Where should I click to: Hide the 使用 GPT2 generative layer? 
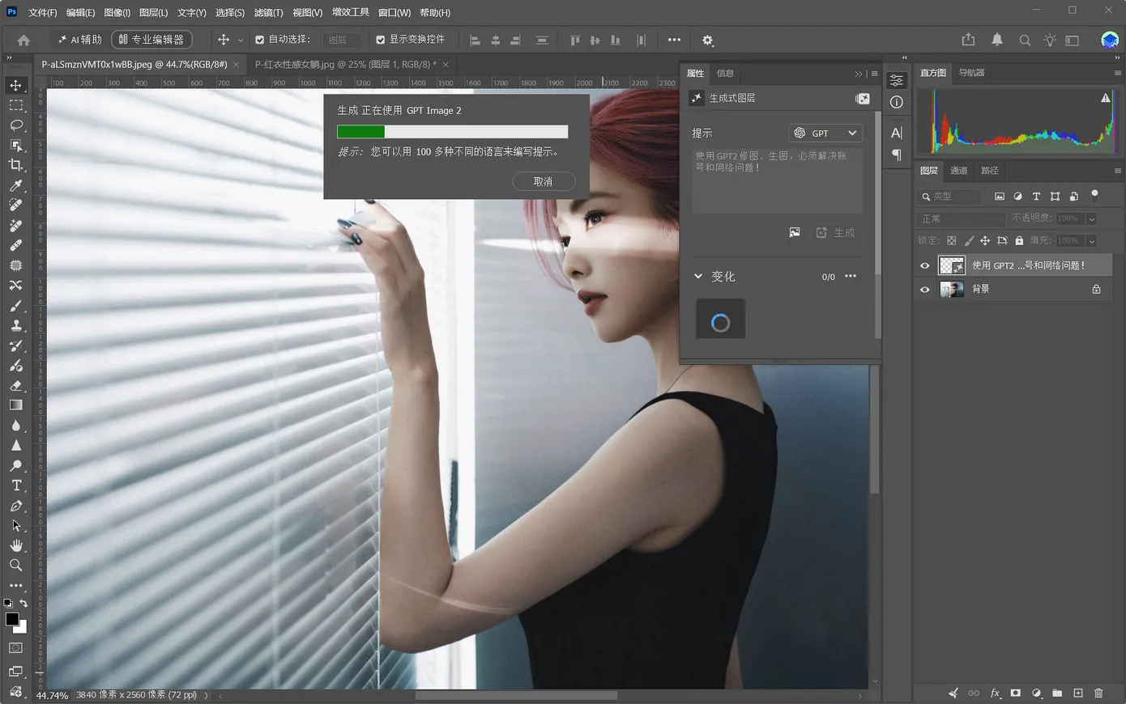coord(925,265)
